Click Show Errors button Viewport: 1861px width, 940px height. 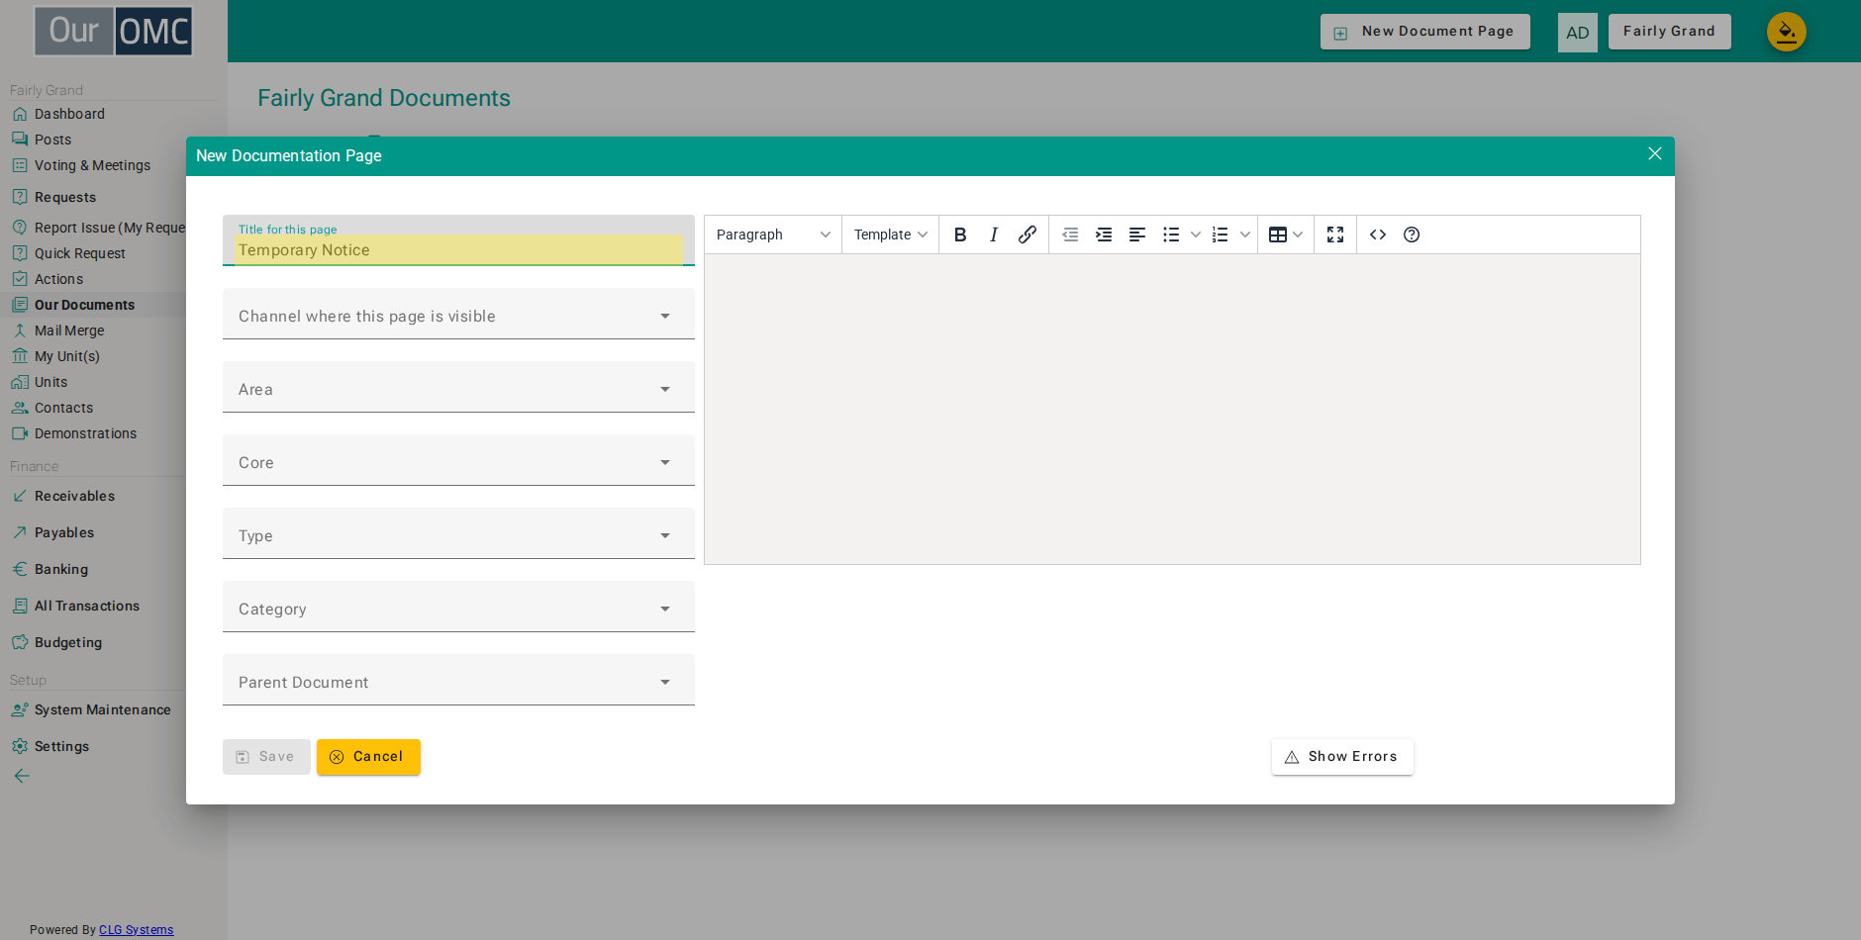coord(1342,757)
